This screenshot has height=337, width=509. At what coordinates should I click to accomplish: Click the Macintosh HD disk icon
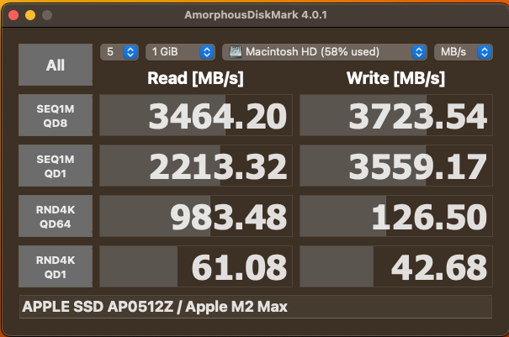point(235,52)
